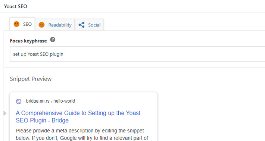Click the Snippet Preview heading
The height and width of the screenshot is (141, 265).
tap(31, 79)
